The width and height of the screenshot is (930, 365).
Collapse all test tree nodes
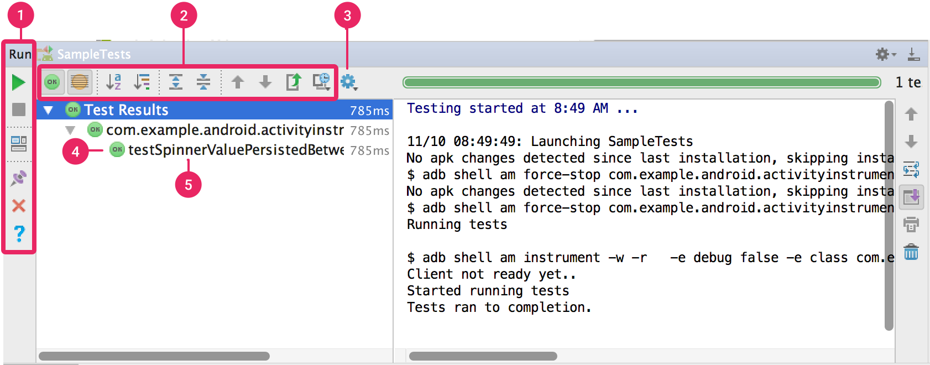tap(203, 82)
